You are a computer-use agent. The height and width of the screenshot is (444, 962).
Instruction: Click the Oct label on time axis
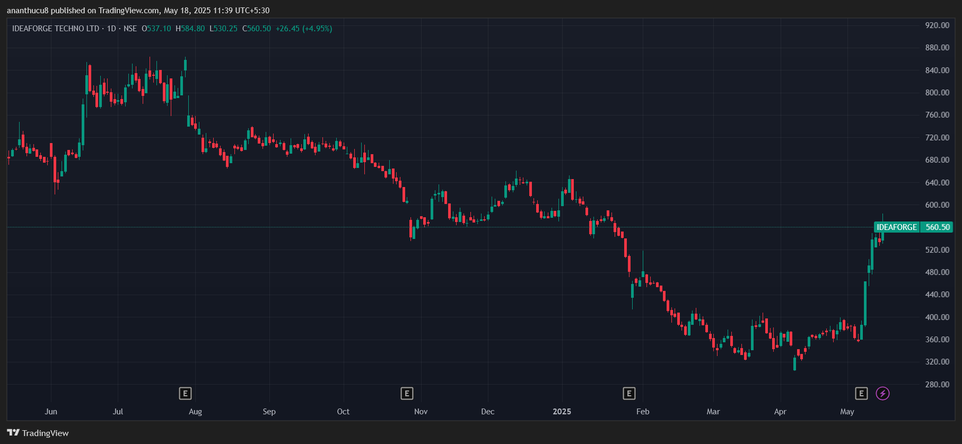pos(343,412)
